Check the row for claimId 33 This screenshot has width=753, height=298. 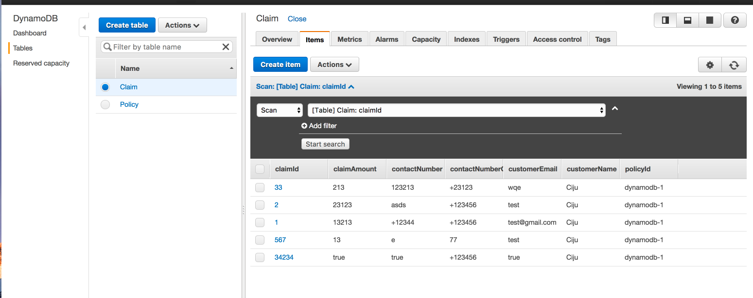[x=260, y=187]
